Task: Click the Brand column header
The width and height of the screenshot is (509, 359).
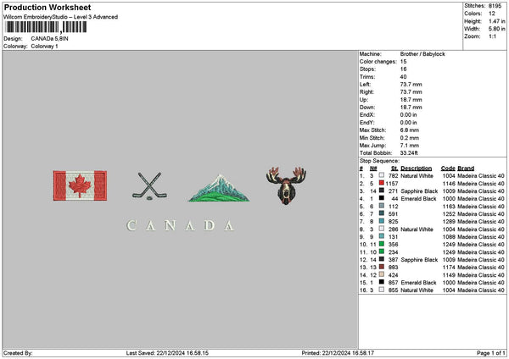Action: point(466,168)
